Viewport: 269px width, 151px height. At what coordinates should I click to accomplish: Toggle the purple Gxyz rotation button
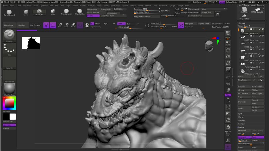tap(228, 95)
